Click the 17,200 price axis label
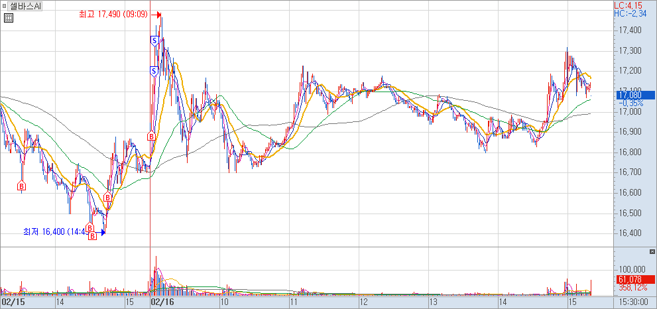 (629, 71)
